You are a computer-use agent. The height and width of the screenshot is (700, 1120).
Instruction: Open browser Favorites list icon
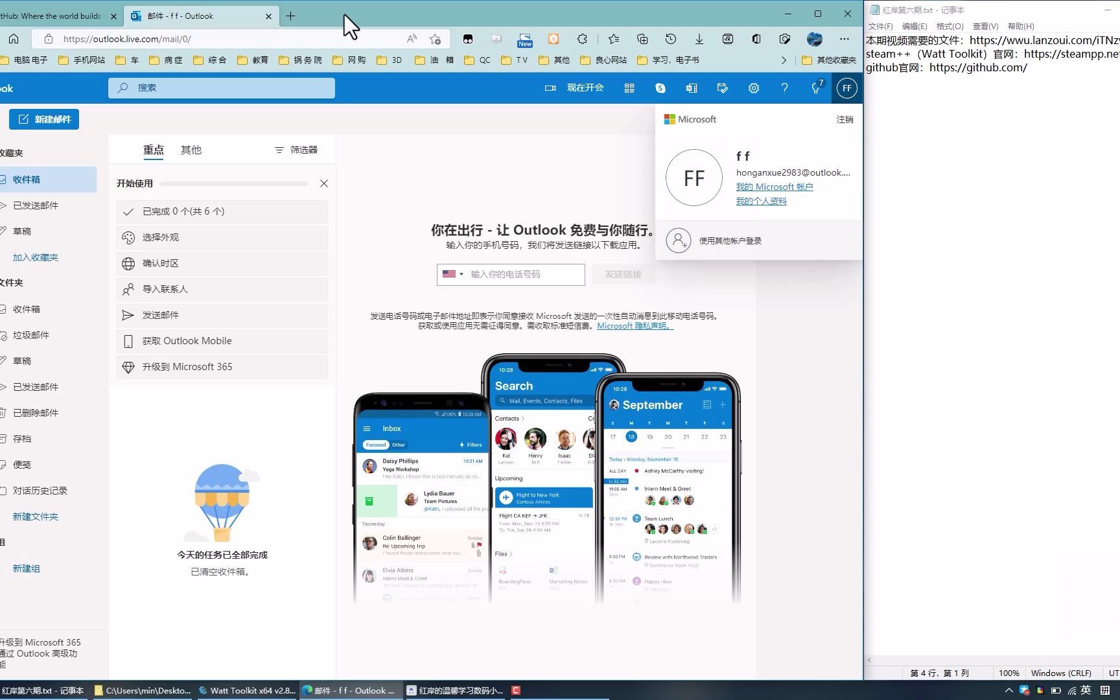[x=614, y=39]
